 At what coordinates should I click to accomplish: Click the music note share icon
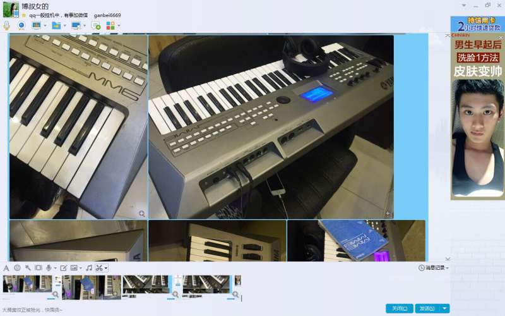tap(89, 268)
